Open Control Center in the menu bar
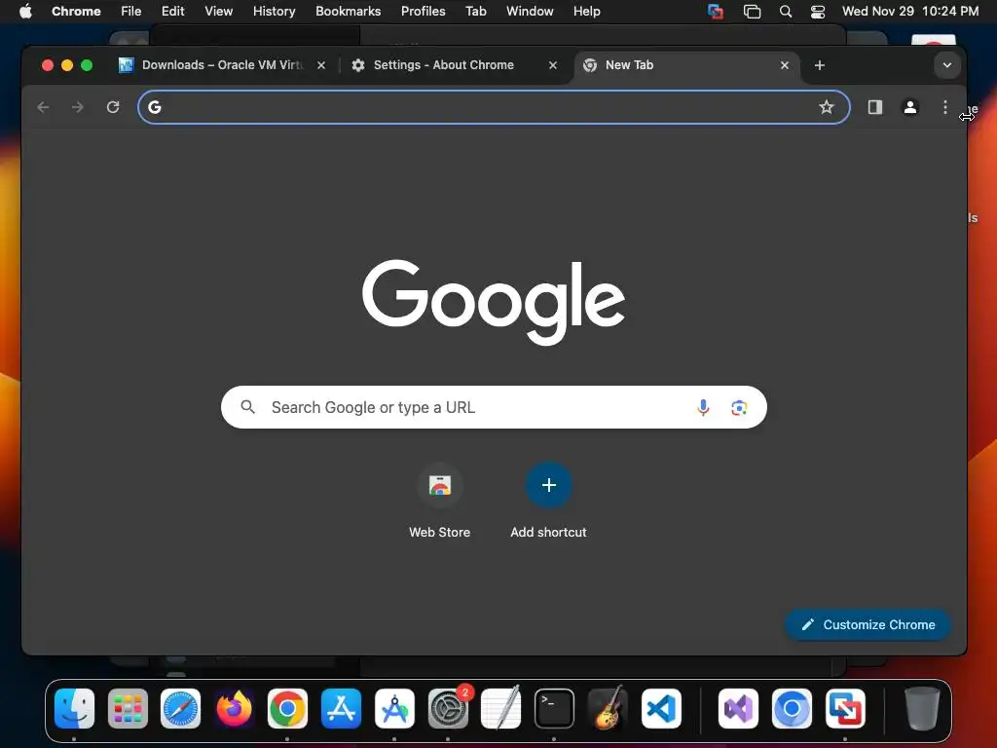This screenshot has height=748, width=997. pyautogui.click(x=818, y=12)
